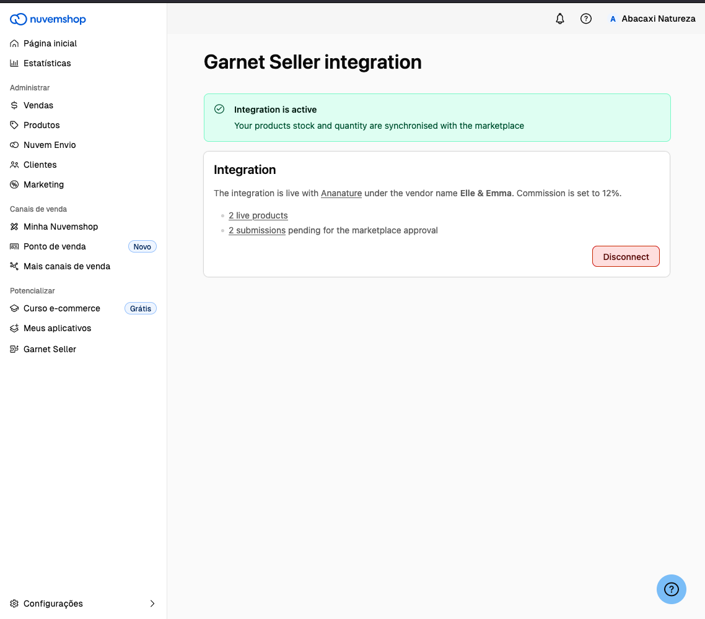Select the Estatísticas chart icon
Viewport: 705px width, 619px height.
pos(14,63)
